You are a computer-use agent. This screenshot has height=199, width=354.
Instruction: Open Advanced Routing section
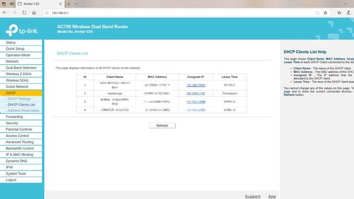[21, 142]
